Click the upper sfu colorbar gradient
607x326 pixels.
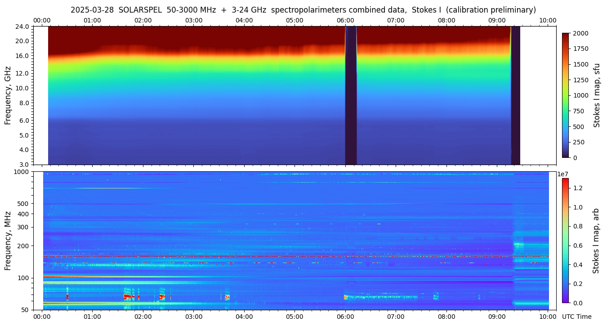point(566,95)
